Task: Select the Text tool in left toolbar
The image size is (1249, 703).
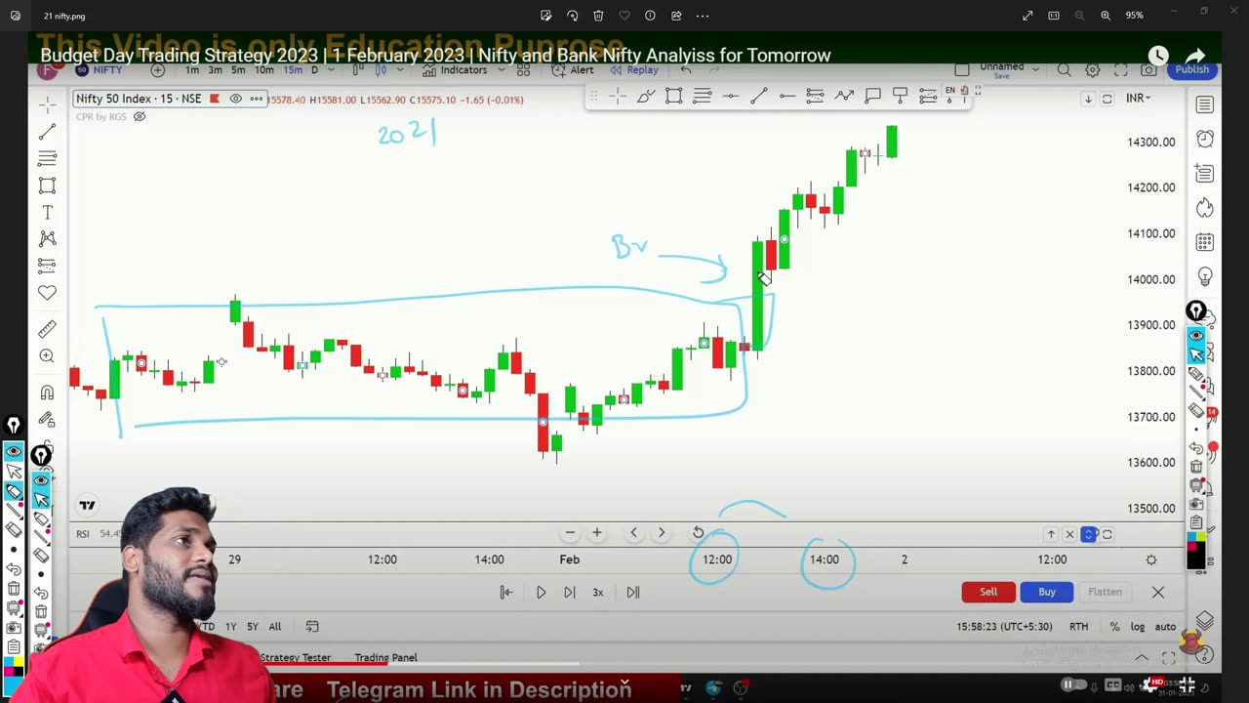Action: tap(47, 212)
